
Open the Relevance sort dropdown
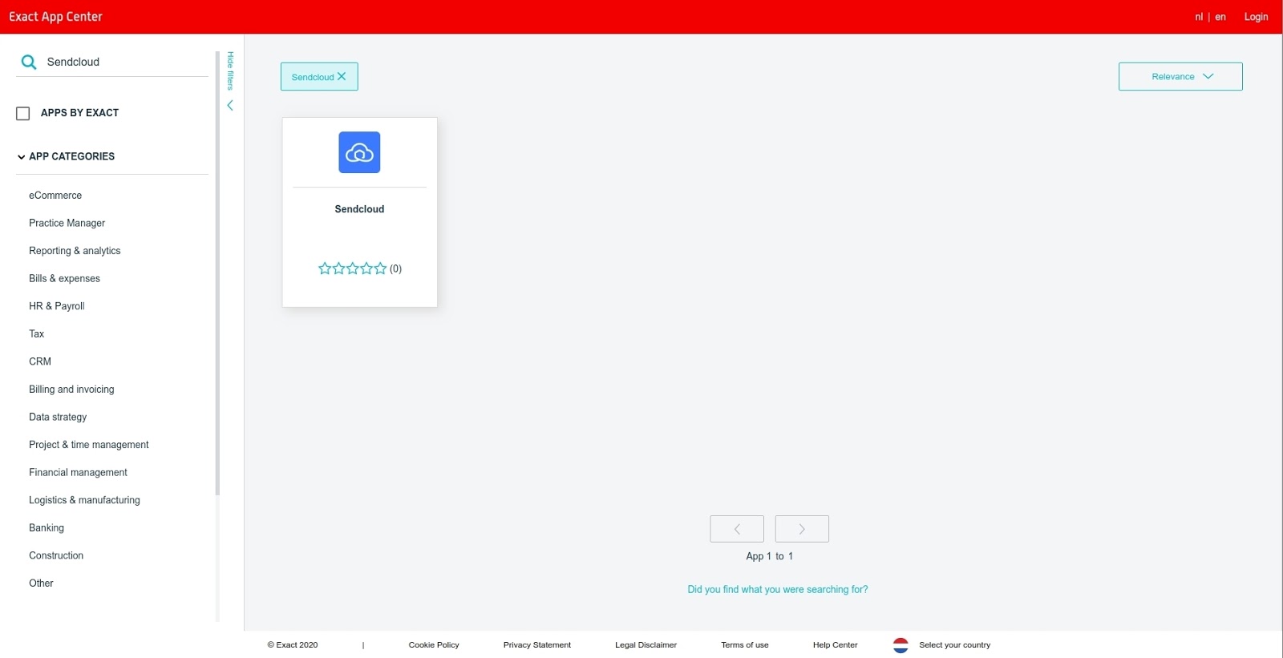(x=1180, y=77)
